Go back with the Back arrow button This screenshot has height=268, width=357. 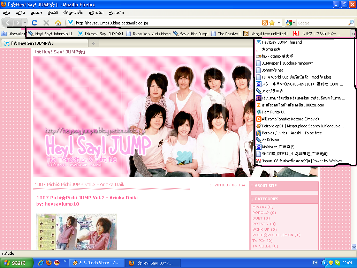[8, 23]
